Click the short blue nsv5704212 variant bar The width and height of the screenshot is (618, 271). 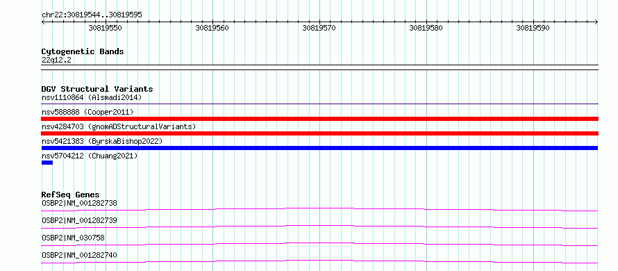(x=47, y=163)
